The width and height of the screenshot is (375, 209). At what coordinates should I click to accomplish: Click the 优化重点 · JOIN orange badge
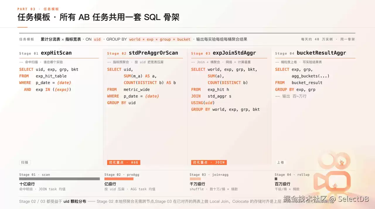209,162
